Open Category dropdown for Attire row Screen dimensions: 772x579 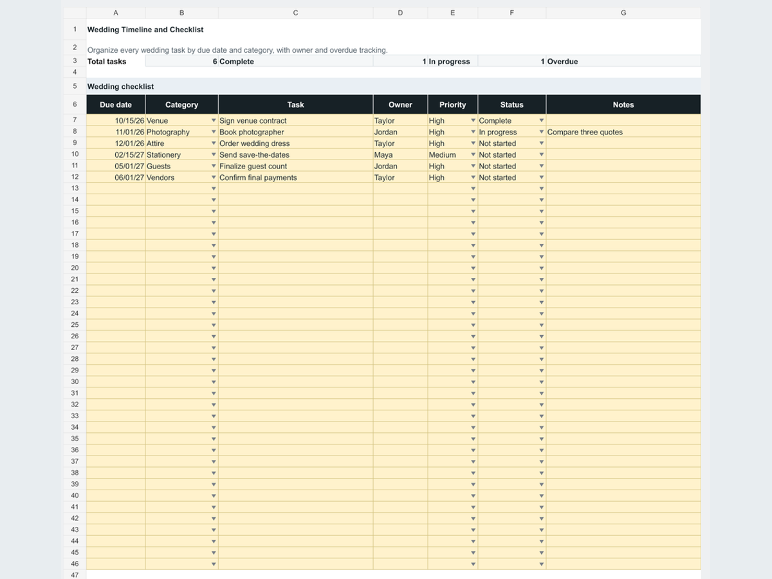point(214,143)
